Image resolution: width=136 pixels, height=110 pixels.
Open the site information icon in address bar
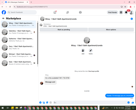pos(14,7)
